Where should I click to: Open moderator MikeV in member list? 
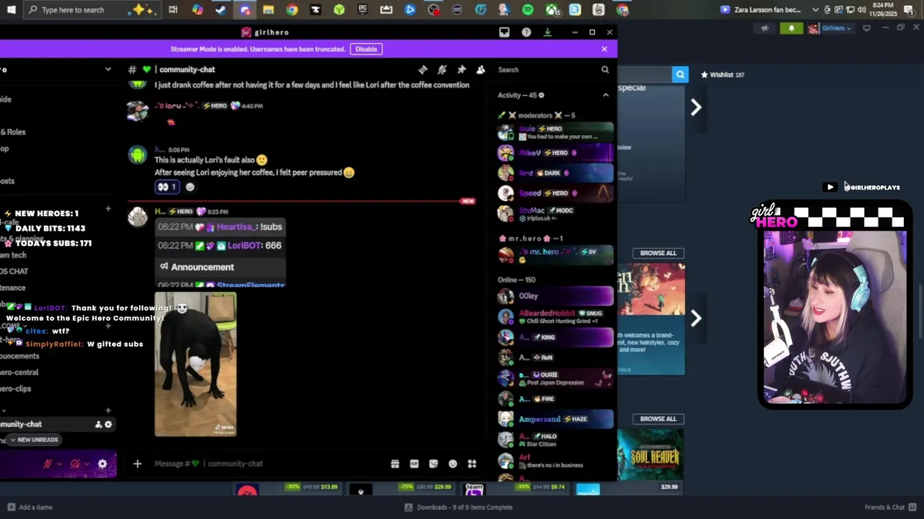point(555,153)
